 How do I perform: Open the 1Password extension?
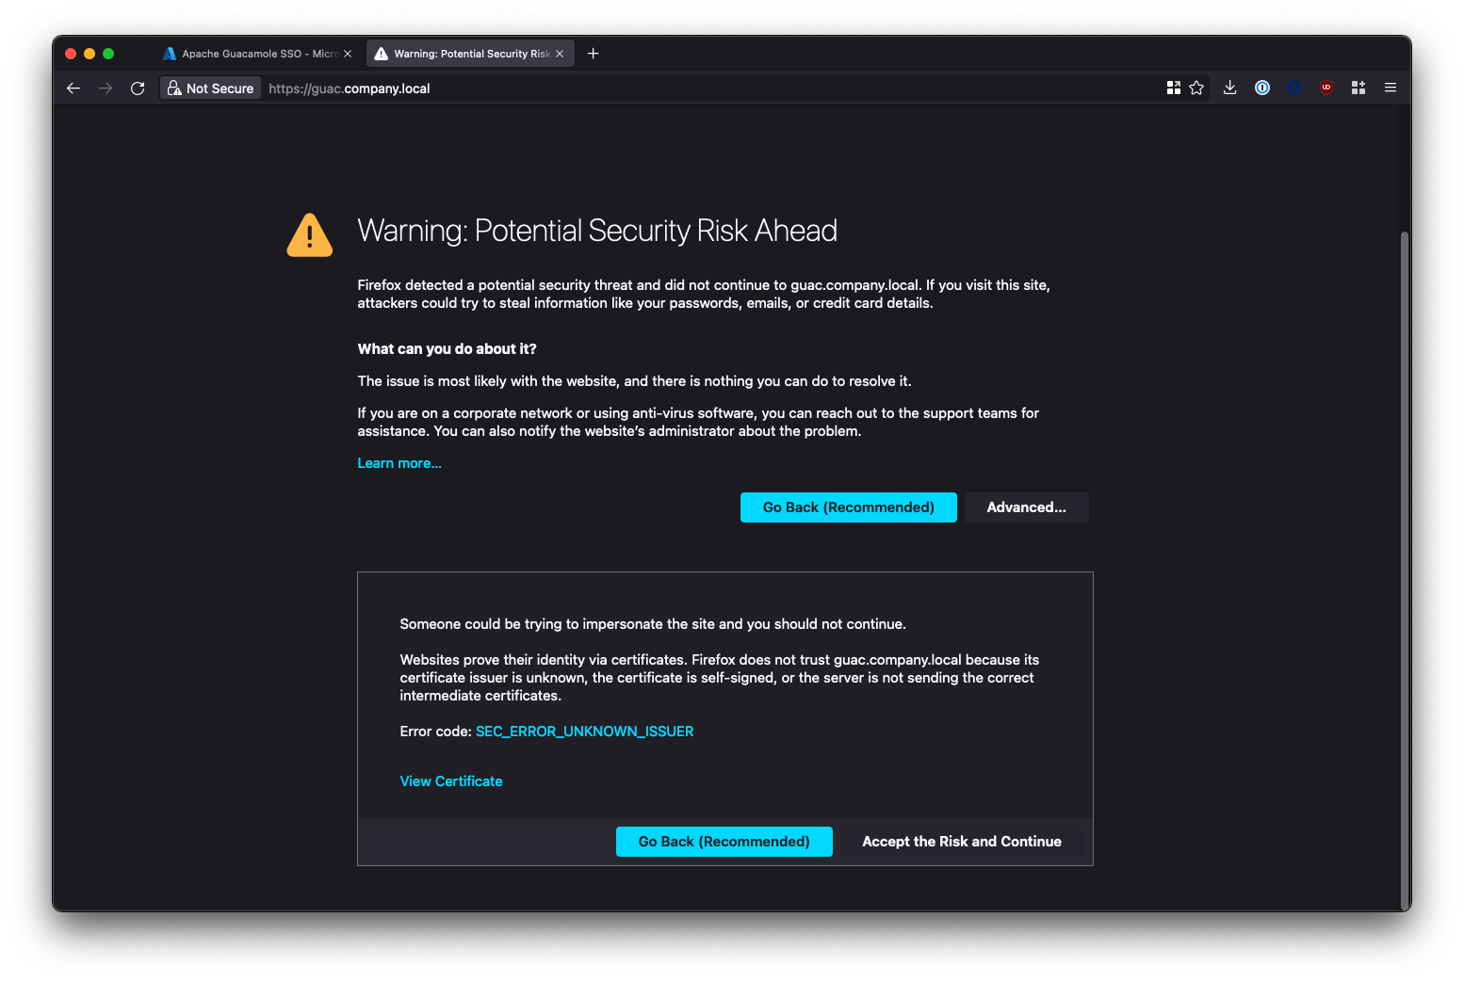pyautogui.click(x=1262, y=88)
